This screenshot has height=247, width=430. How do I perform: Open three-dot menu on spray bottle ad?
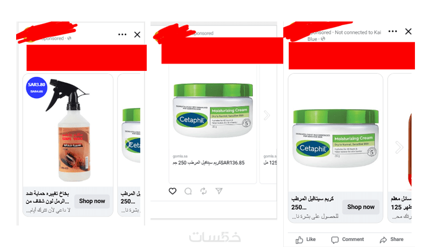pyautogui.click(x=123, y=34)
